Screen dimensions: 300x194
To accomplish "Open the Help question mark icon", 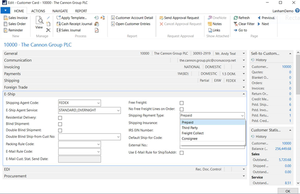I will tap(297, 11).
